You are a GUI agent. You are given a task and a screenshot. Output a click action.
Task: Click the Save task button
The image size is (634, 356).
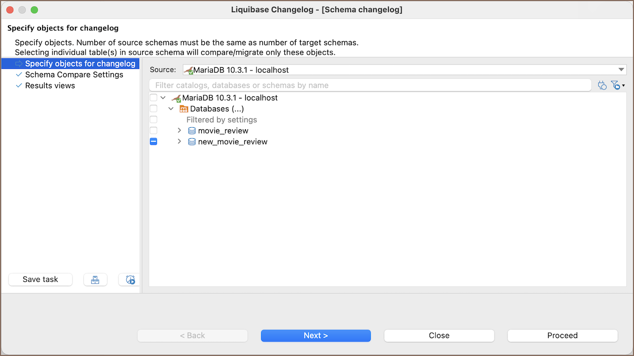click(41, 280)
